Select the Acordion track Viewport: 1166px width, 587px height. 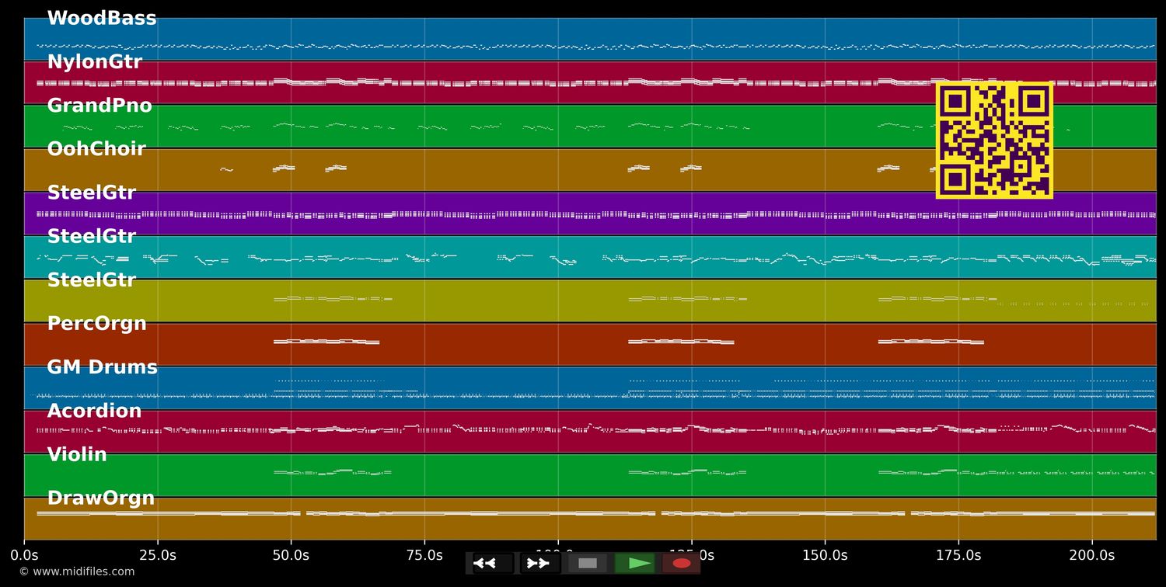pos(95,411)
